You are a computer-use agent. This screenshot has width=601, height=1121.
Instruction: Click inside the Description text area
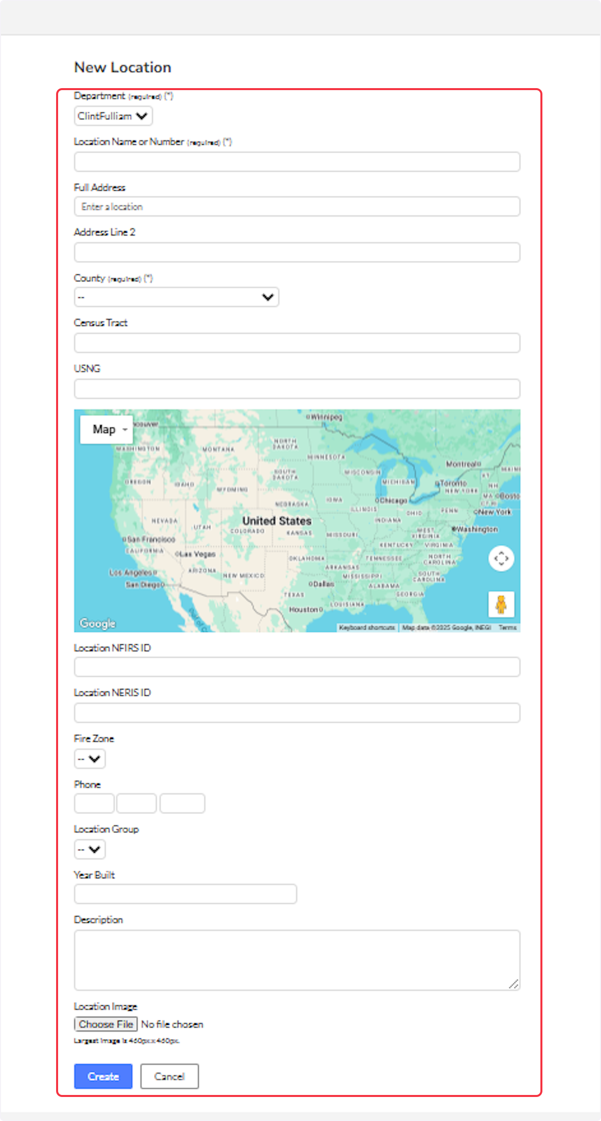coord(297,960)
